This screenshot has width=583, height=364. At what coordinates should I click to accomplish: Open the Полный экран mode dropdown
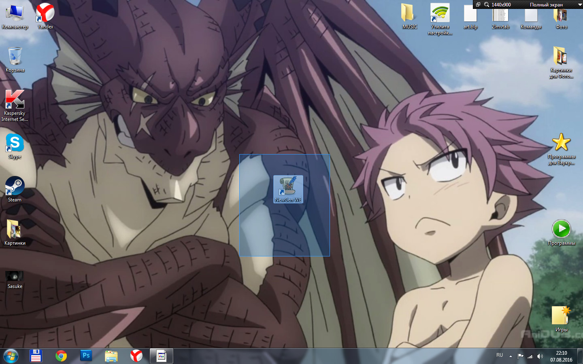547,5
